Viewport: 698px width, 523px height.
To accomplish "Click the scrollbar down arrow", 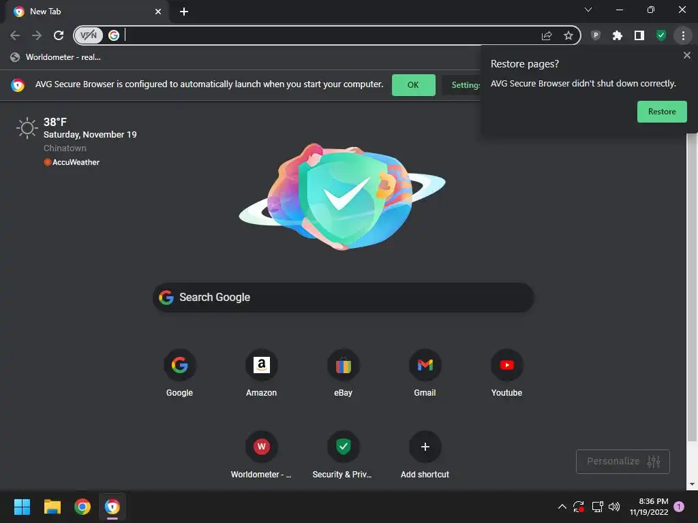I will click(x=691, y=484).
